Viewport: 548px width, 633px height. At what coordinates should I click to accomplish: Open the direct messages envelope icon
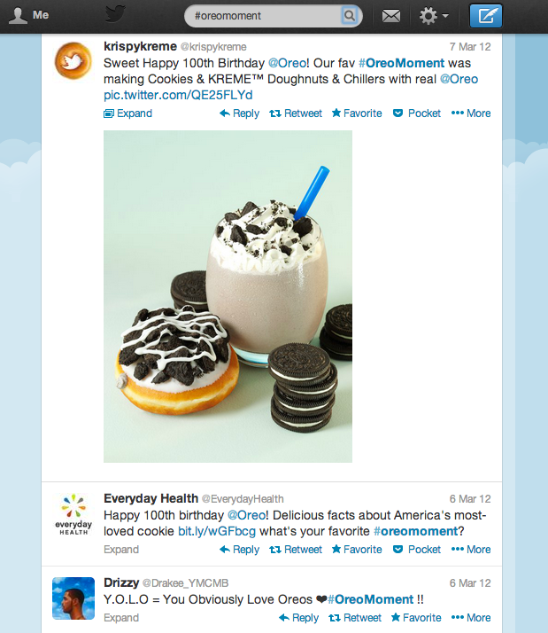(391, 16)
